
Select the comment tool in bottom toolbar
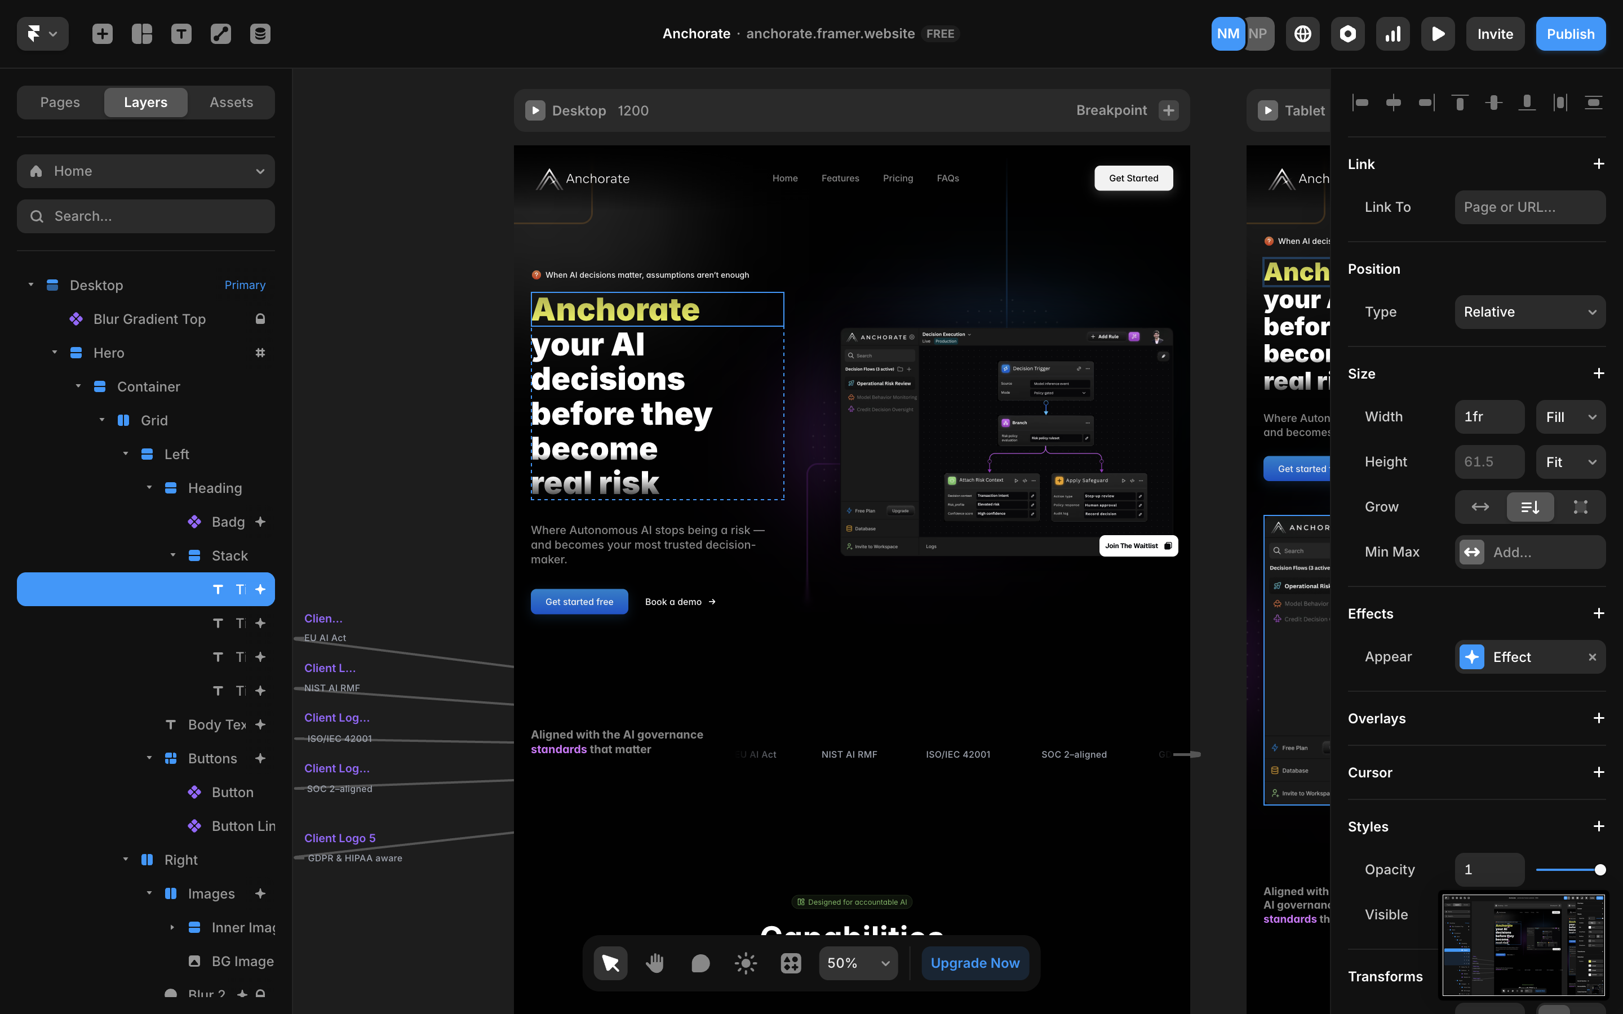tap(700, 963)
